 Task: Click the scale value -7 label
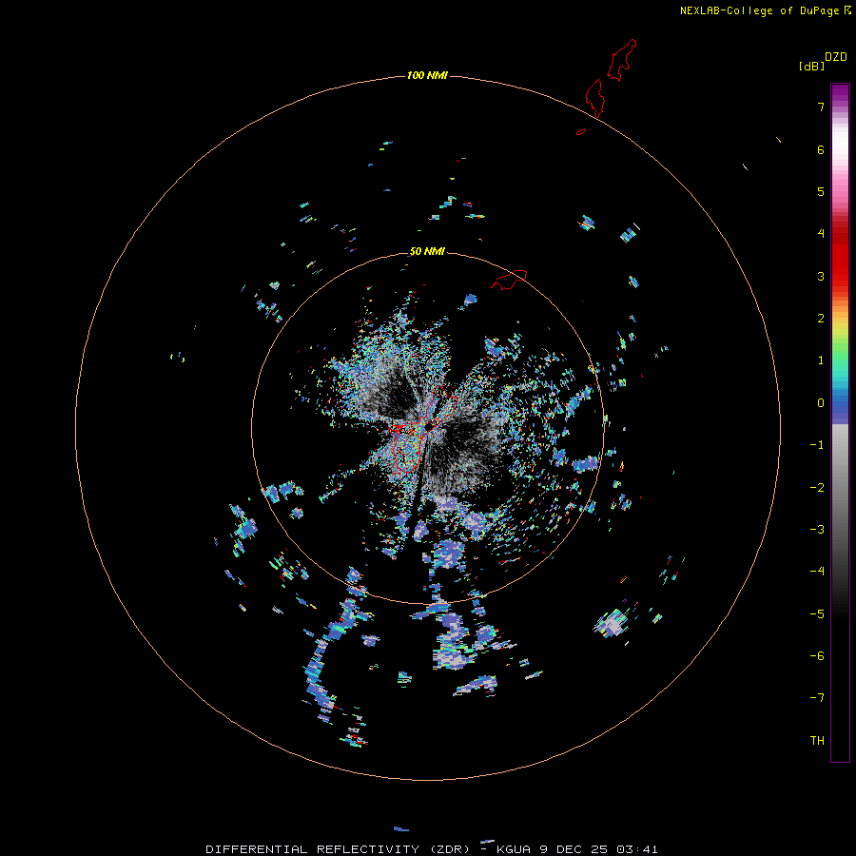(x=817, y=698)
